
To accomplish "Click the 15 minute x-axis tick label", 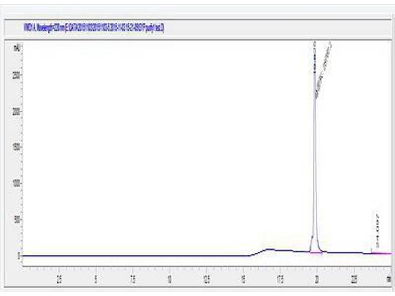I will click(x=243, y=276).
